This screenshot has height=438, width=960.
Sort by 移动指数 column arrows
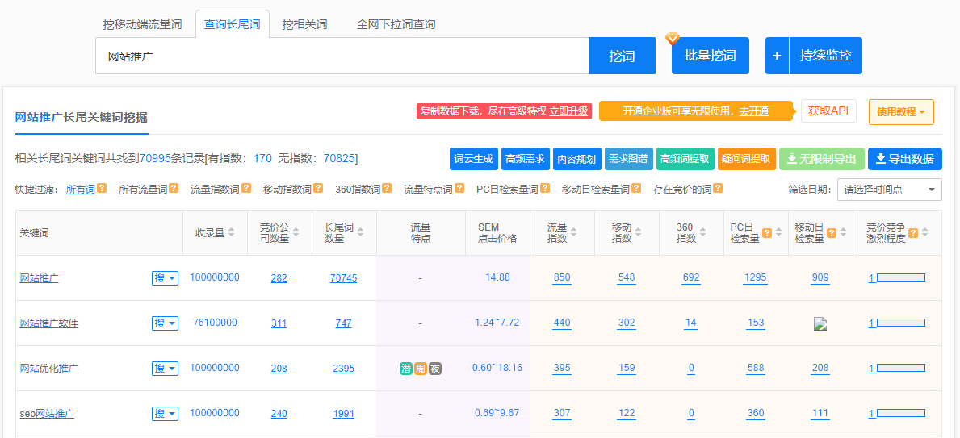point(639,232)
